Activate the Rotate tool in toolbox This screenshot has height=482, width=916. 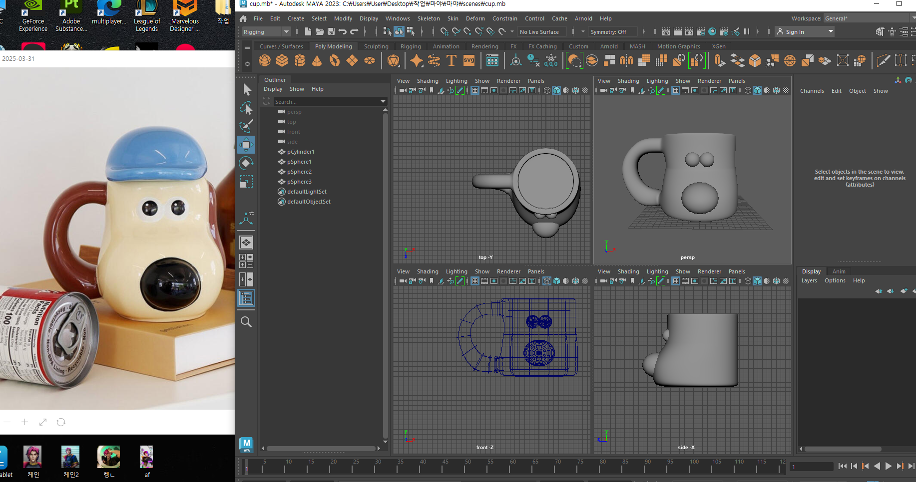[246, 163]
